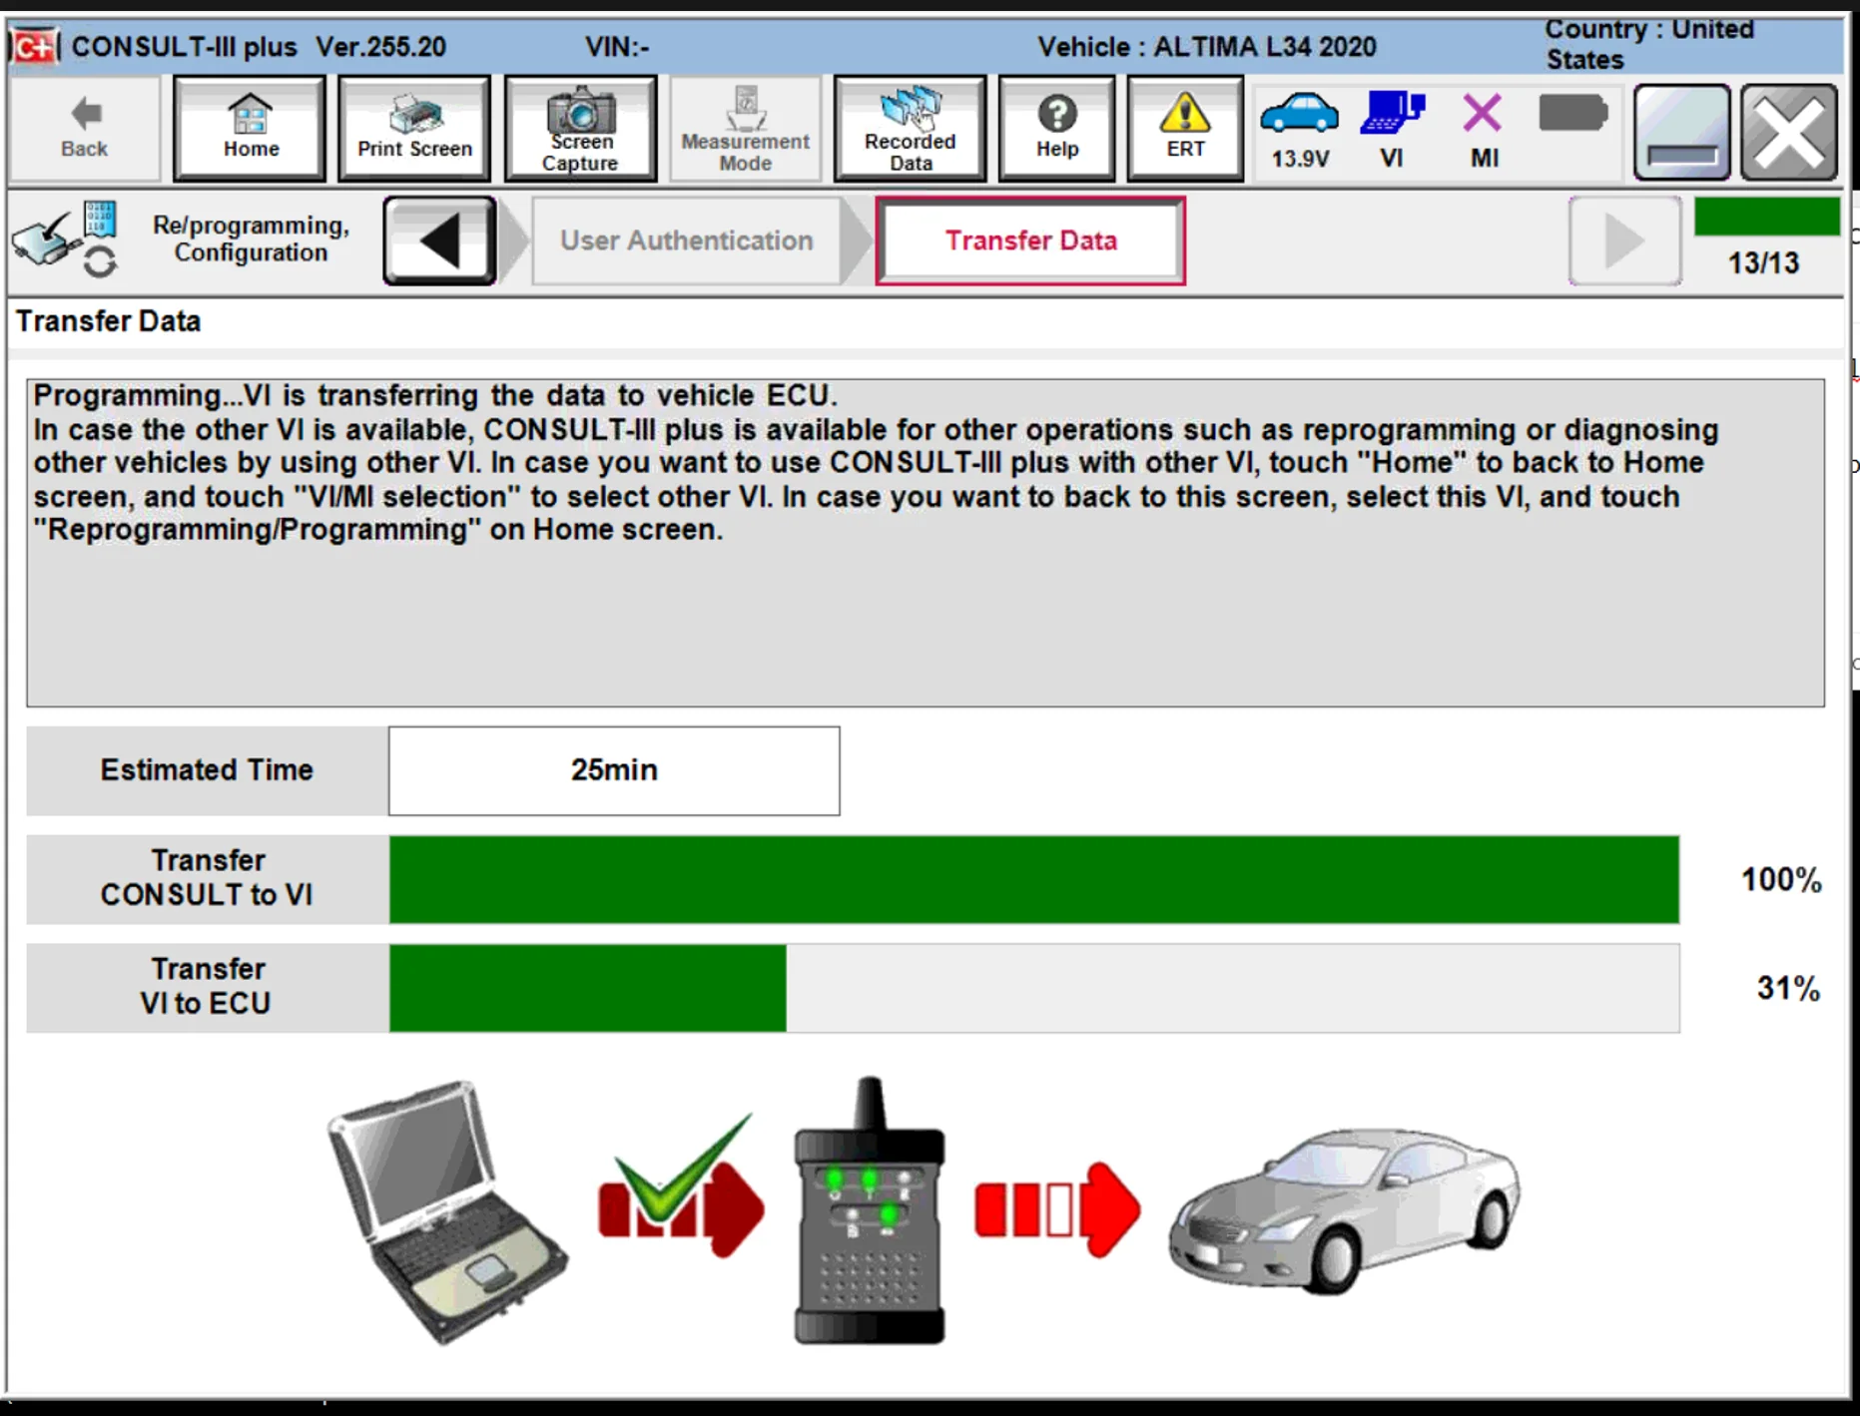Open Recorded Data

909,128
